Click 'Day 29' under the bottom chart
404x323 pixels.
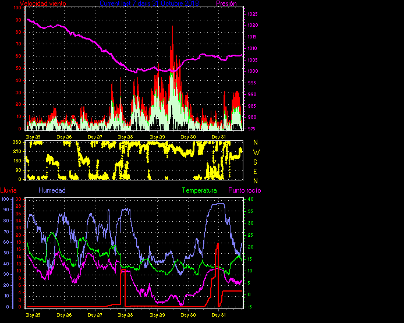pos(157,315)
